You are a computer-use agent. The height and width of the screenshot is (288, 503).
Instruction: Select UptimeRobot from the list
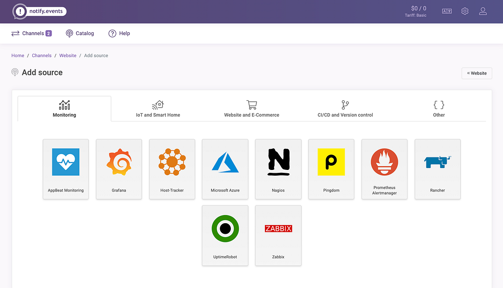coord(225,235)
